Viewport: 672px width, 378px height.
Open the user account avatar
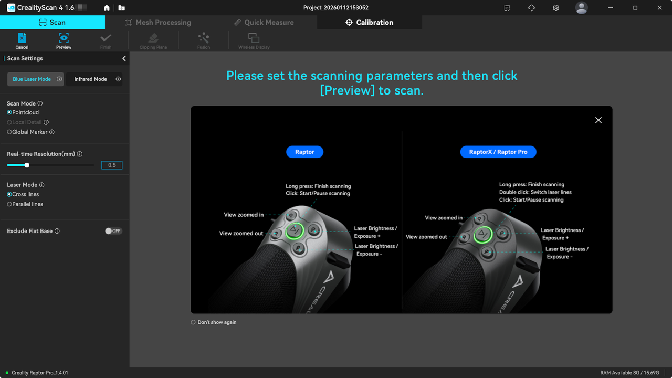coord(581,8)
